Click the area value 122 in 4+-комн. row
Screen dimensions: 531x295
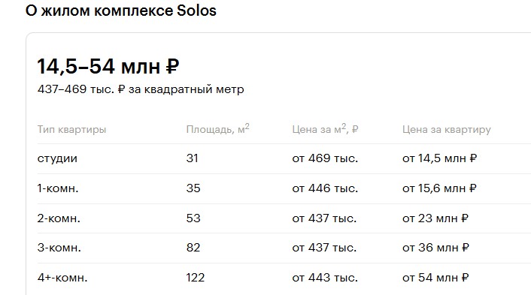pyautogui.click(x=196, y=278)
